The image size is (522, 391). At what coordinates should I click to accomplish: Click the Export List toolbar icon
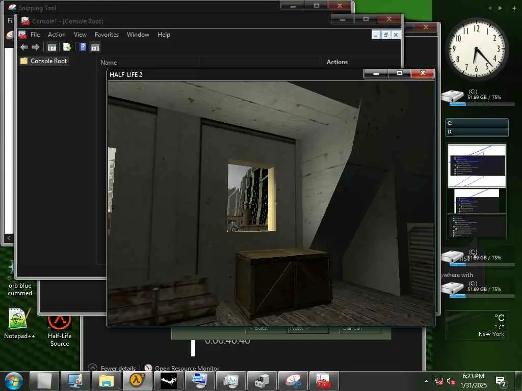67,47
